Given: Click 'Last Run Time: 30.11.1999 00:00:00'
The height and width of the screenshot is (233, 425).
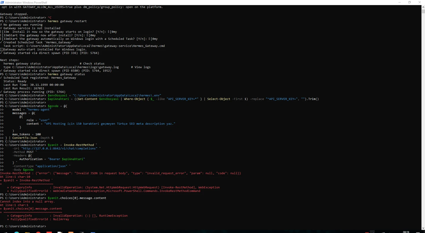Looking at the screenshot, I should click(34, 85).
